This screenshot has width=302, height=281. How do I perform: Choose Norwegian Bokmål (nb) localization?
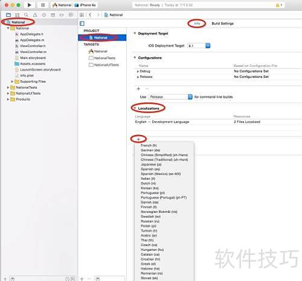tap(159, 212)
